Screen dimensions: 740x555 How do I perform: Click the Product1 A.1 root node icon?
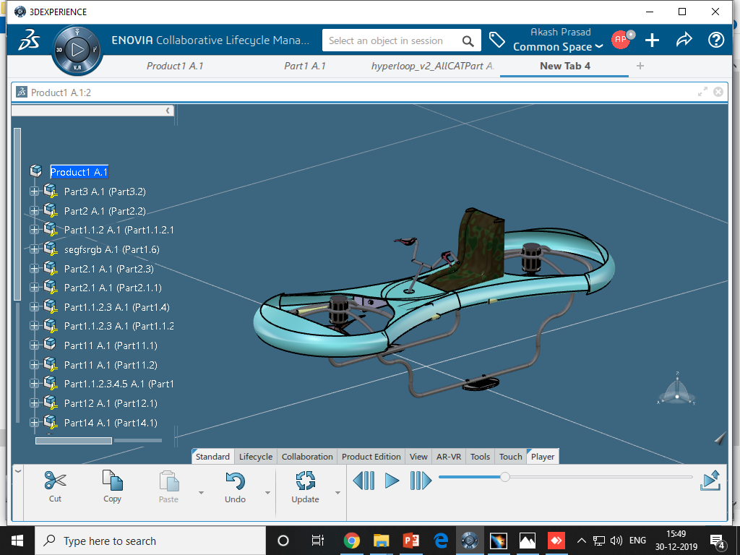(x=36, y=171)
